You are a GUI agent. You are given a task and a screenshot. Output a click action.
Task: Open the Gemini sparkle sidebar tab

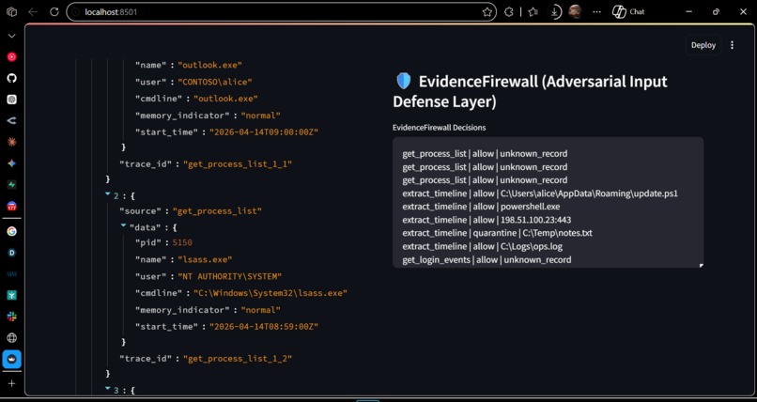pos(11,163)
